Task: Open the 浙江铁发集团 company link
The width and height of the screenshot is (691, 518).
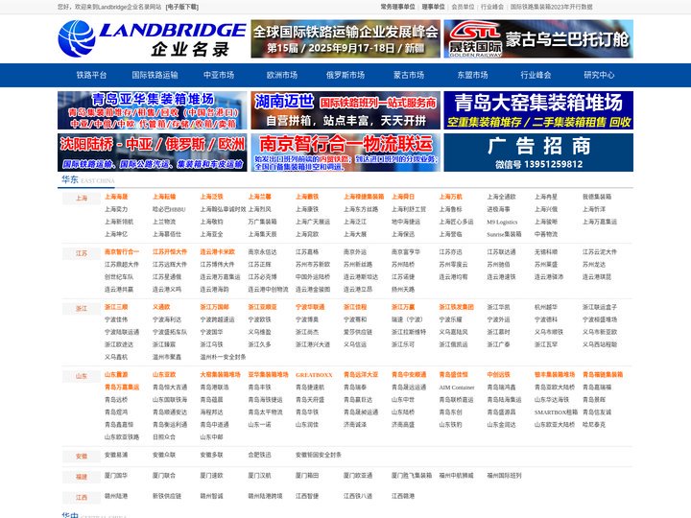Action: [456, 307]
